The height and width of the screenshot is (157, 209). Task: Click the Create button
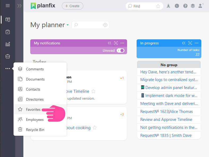pyautogui.click(x=72, y=6)
